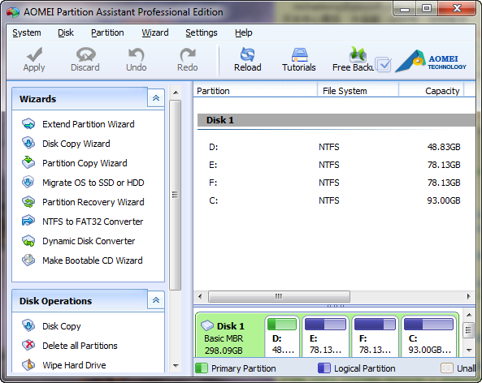The width and height of the screenshot is (482, 383).
Task: Click the horizontal scrollbar thumb in partition list
Action: (x=279, y=296)
